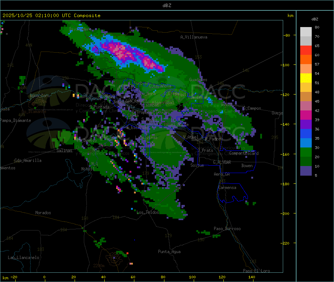The height and width of the screenshot is (282, 334).
Task: Click the '60' tick on the horizontal axis
Action: [x=133, y=277]
